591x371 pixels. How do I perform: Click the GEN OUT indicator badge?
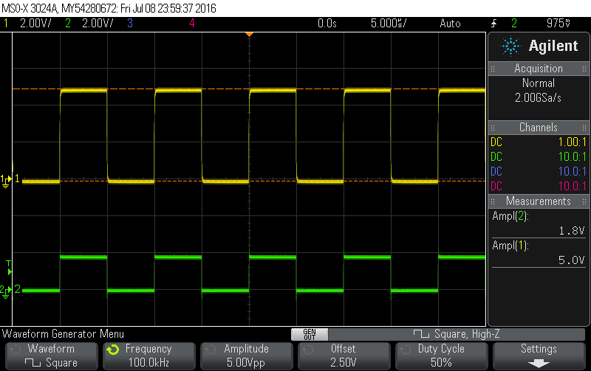309,334
